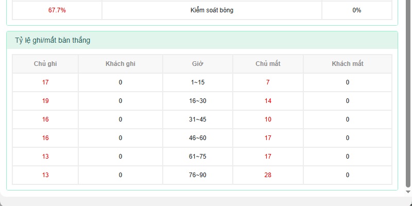Click the vertical scrollbar thumb
This screenshot has width=412, height=206.
(408, 94)
